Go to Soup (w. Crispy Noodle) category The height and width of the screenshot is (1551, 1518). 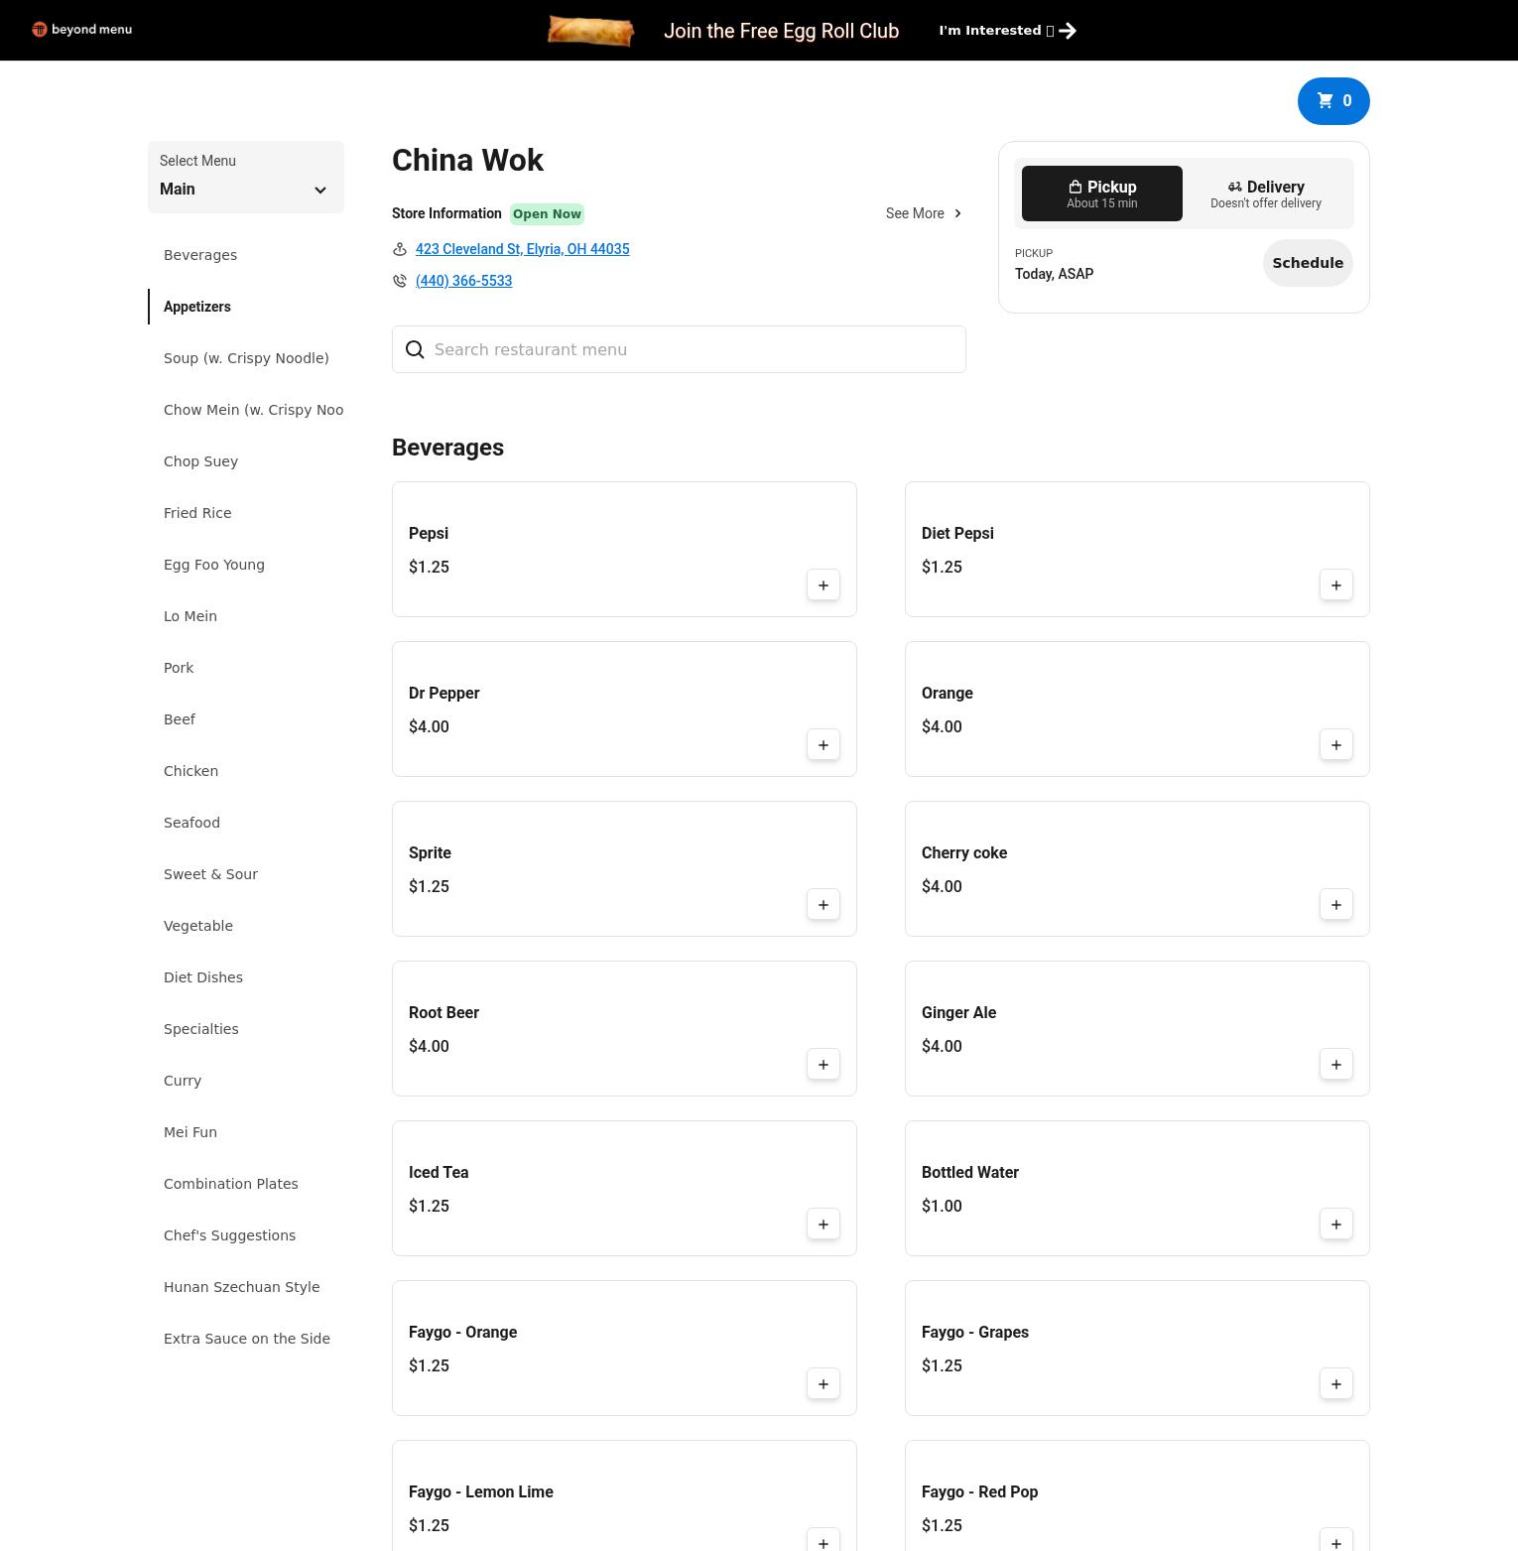click(x=246, y=358)
